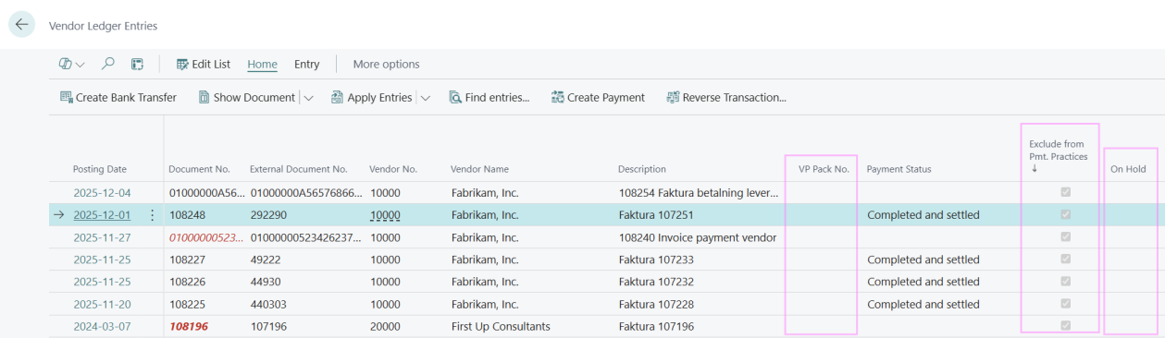The image size is (1165, 338).
Task: Toggle Exclude checkbox for document 108227
Action: pyautogui.click(x=1065, y=259)
